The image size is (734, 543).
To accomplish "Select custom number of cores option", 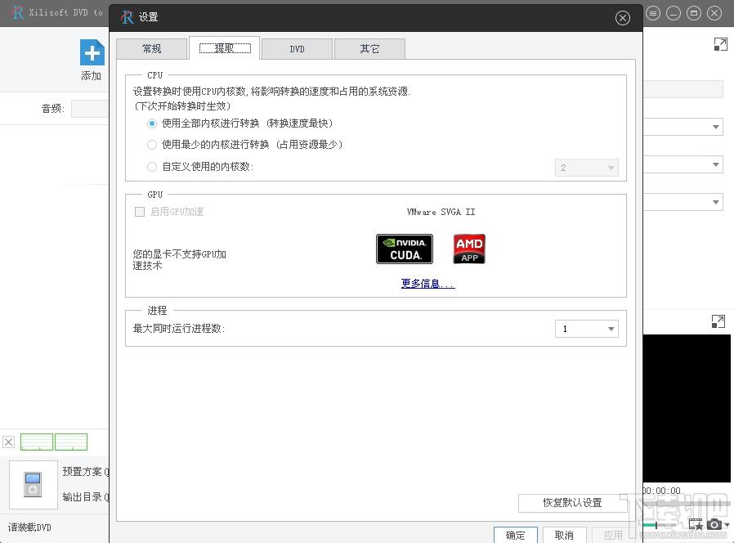I will [152, 167].
